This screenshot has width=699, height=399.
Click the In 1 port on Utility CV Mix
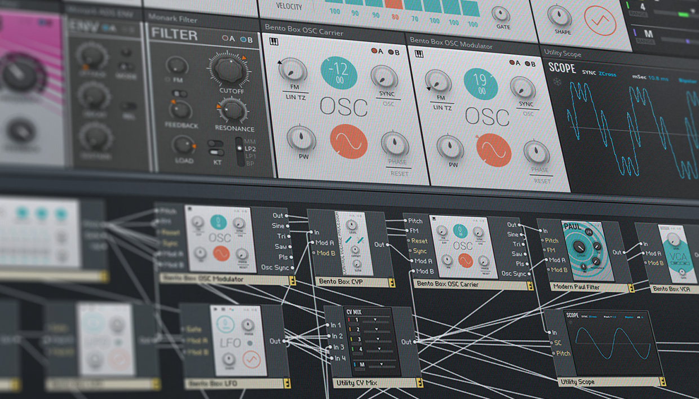[328, 325]
